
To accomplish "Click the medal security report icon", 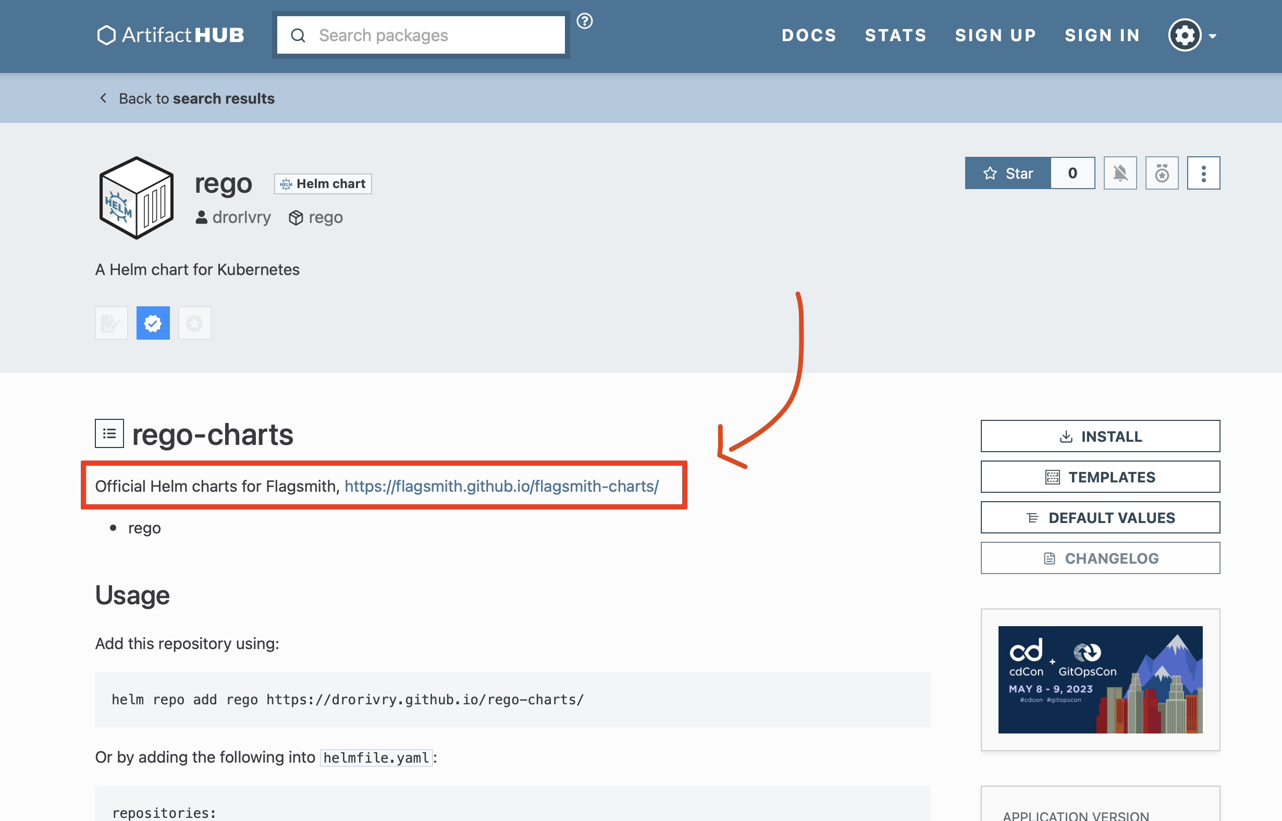I will [x=1162, y=173].
